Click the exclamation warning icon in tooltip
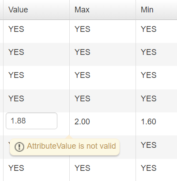This screenshot has width=177, height=181. (19, 147)
